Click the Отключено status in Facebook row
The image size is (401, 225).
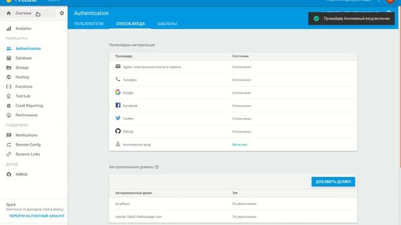pyautogui.click(x=242, y=106)
